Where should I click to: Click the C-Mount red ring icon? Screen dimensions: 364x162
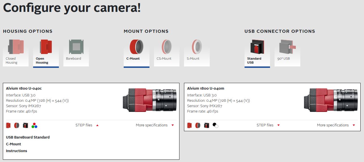(136, 47)
